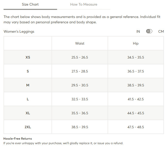Select the XS size row label
168x149 pixels.
pos(28,57)
